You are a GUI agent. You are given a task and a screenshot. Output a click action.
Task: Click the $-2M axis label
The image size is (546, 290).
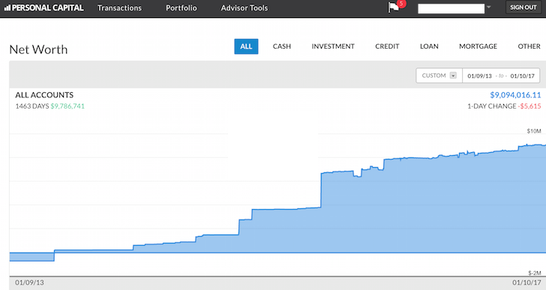[535, 273]
